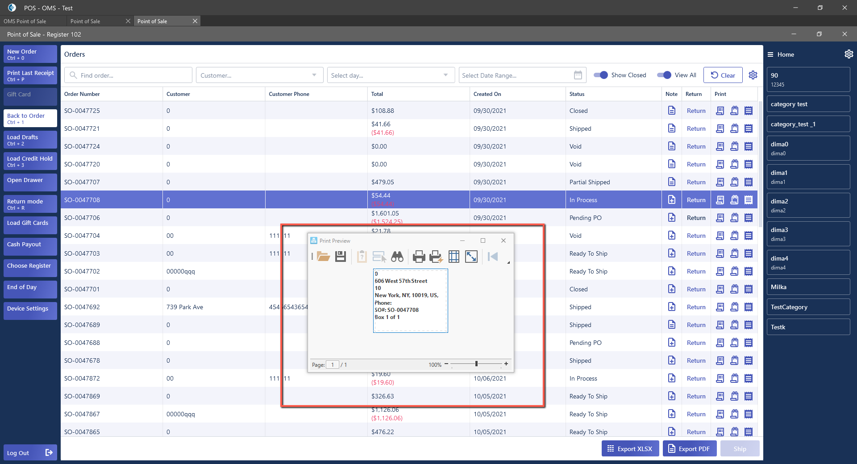Open the Customer filter dropdown
Viewport: 857px width, 464px height.
click(259, 75)
